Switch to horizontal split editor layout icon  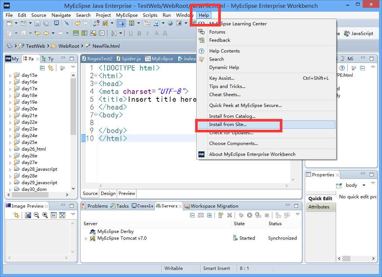76,33
